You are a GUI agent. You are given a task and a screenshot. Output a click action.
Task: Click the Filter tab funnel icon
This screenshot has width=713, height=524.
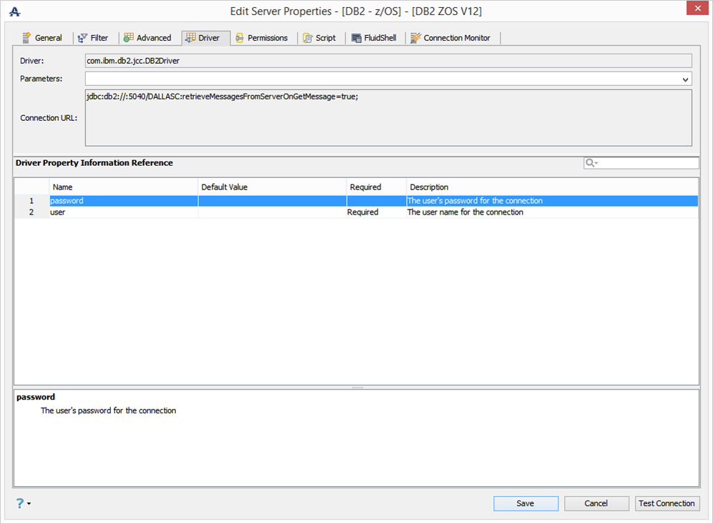click(82, 38)
